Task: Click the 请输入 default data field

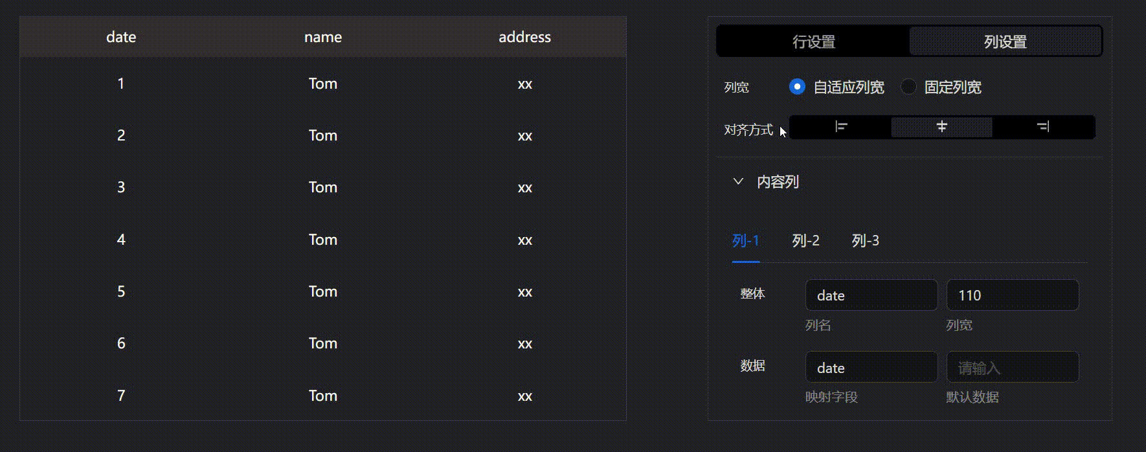Action: point(1012,367)
